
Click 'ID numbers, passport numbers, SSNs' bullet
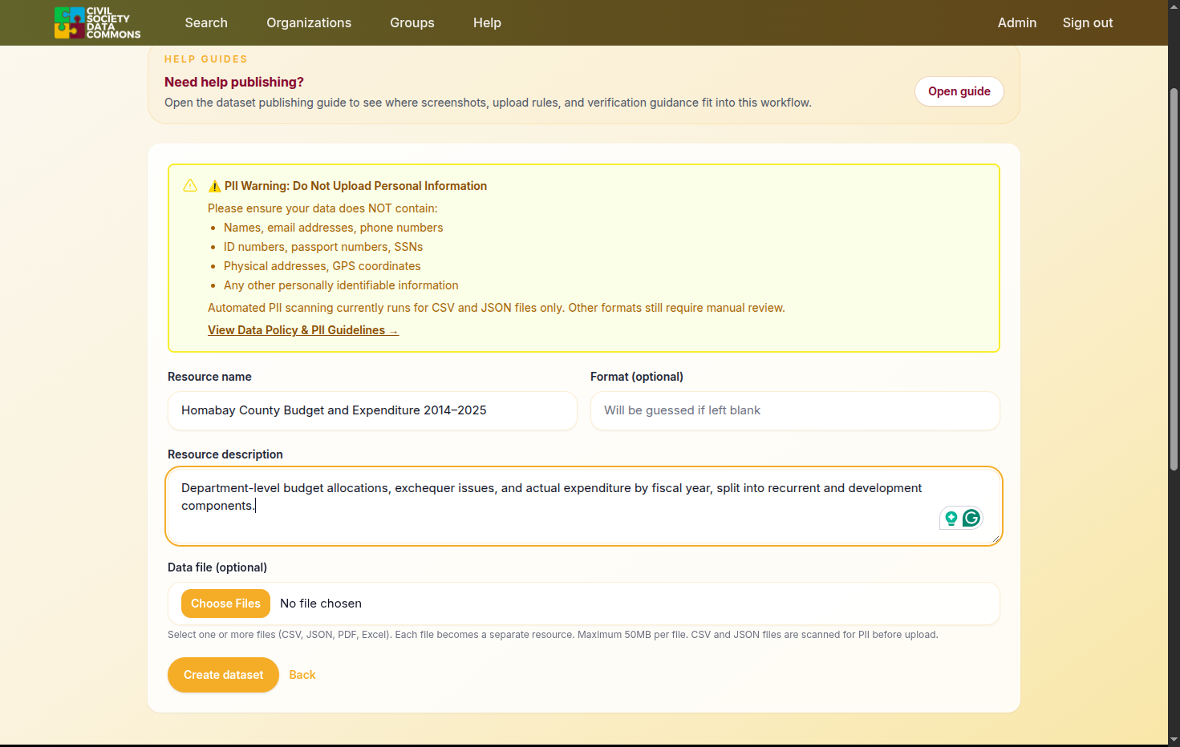323,247
